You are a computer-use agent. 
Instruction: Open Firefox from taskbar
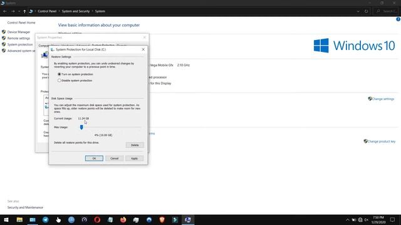[x=123, y=220]
